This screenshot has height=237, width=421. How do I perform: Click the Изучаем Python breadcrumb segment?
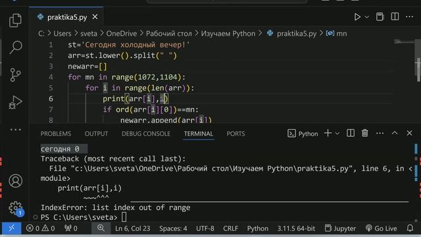228,34
